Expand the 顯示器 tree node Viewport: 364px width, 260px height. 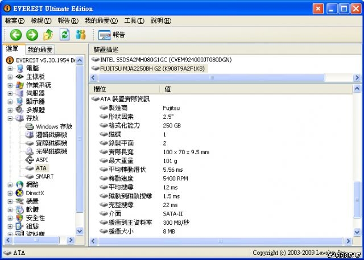[10, 102]
